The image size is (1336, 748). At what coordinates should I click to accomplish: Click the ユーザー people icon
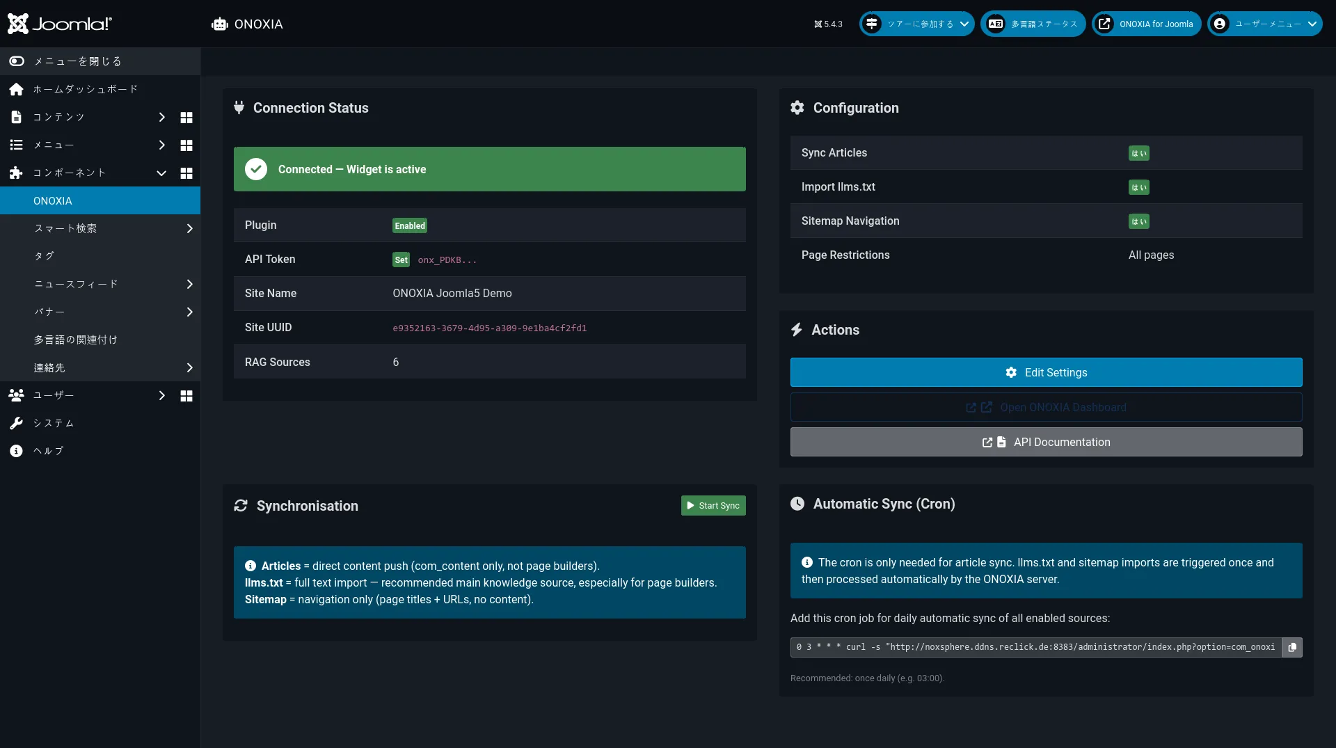[x=16, y=395]
